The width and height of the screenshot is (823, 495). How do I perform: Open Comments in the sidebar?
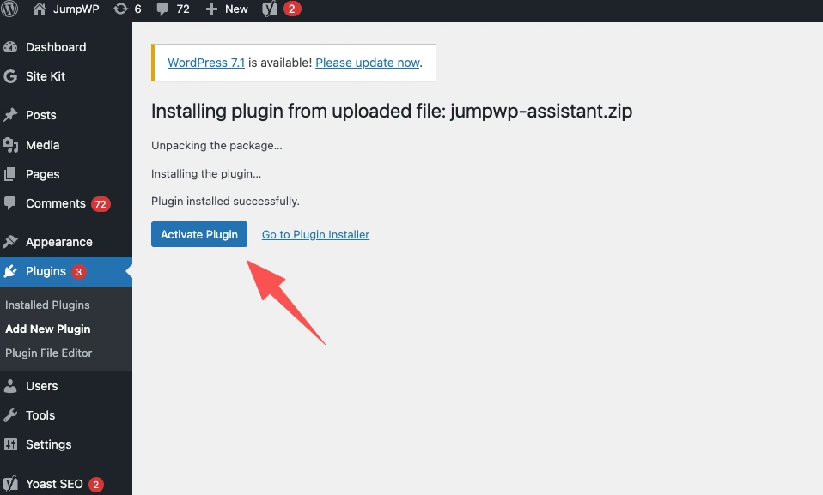coord(56,203)
